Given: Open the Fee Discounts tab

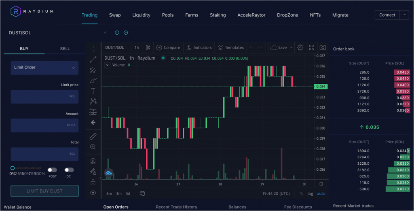Looking at the screenshot, I should 298,207.
